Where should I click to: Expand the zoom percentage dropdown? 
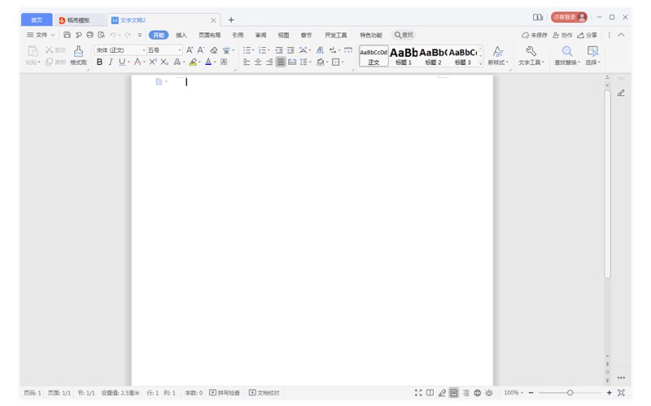[513, 393]
